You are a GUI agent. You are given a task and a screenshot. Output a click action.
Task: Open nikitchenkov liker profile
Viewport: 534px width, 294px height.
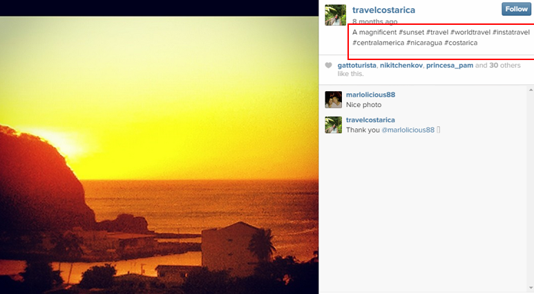(401, 66)
